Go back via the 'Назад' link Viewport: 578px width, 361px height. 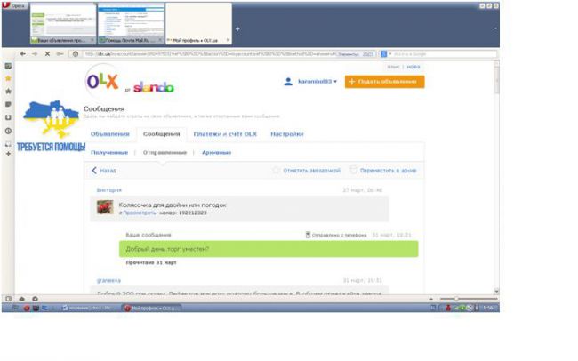(104, 170)
